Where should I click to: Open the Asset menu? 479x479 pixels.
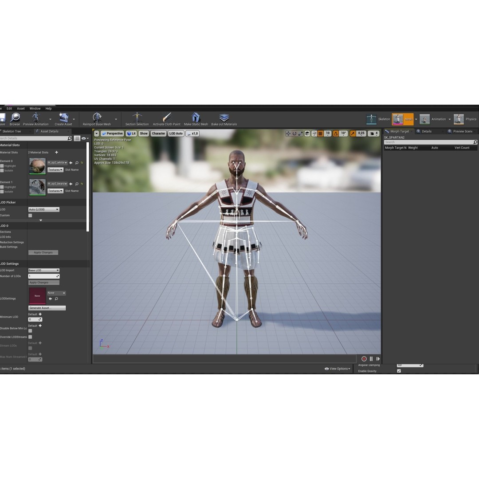[21, 109]
